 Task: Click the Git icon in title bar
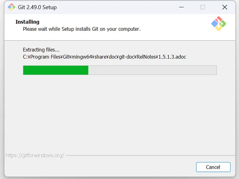(x=11, y=7)
